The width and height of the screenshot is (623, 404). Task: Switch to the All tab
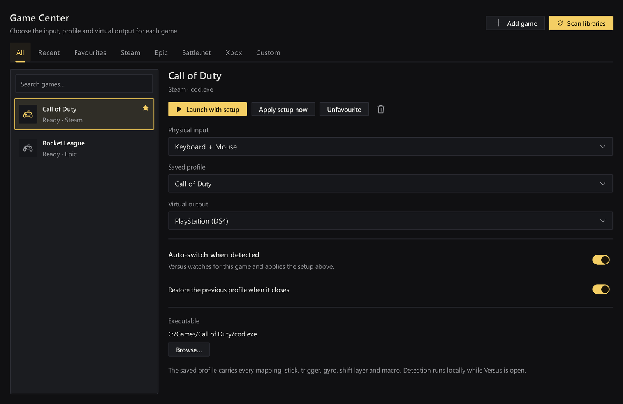[20, 52]
